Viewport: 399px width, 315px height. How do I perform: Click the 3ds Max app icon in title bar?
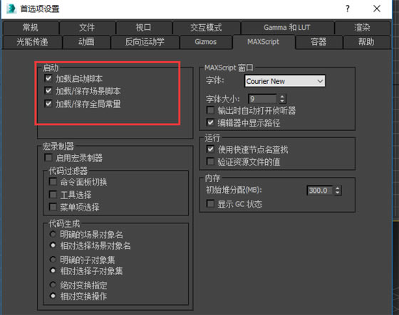11,9
